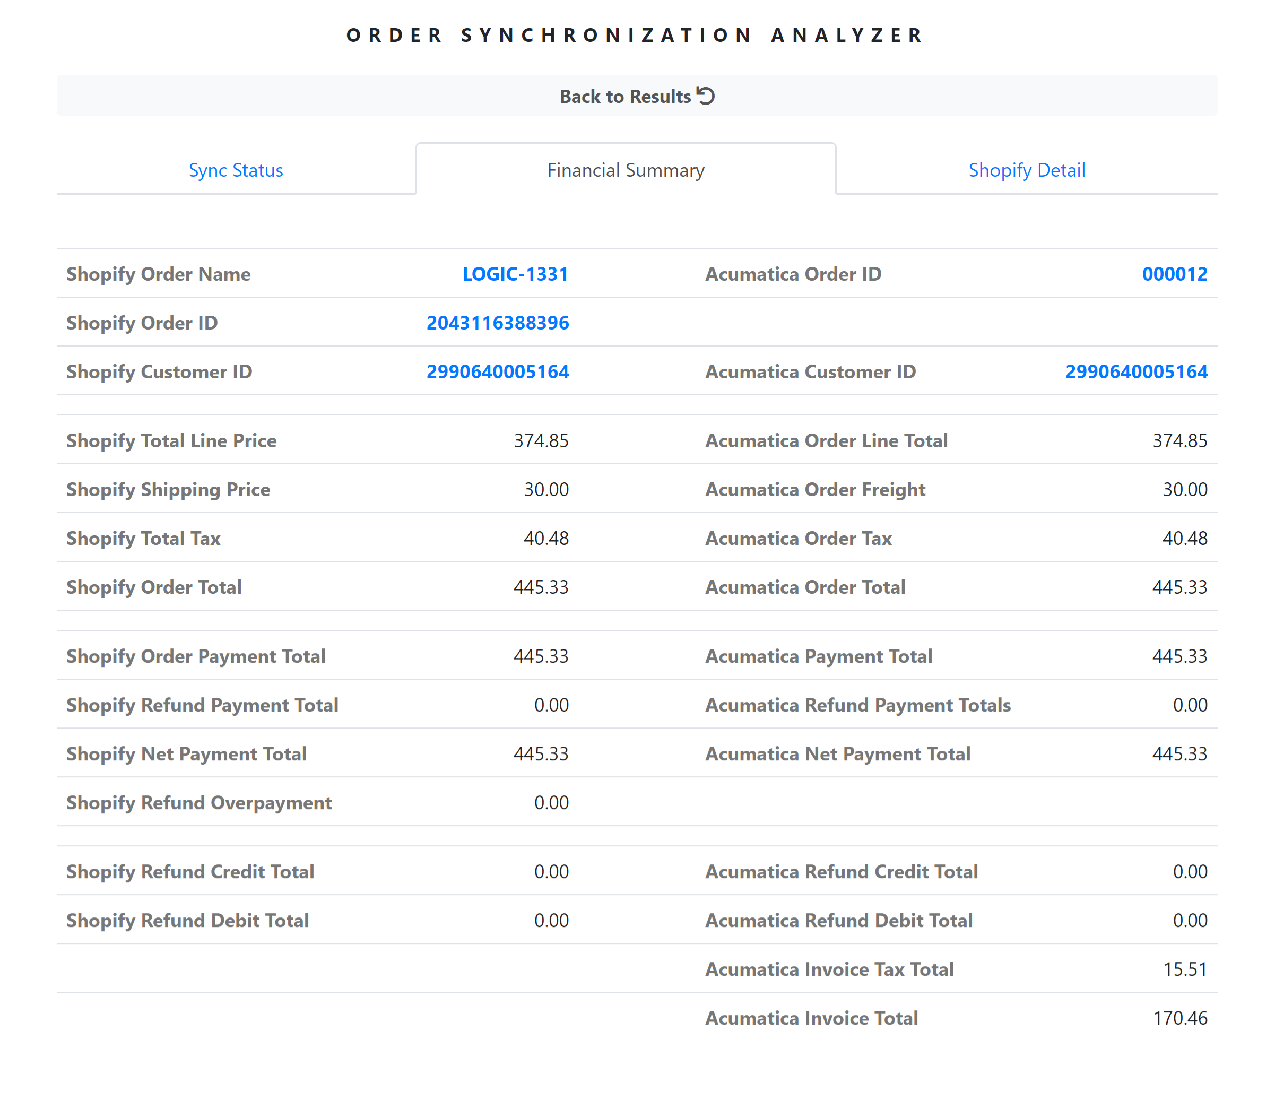Switch to the Sync Status tab
The image size is (1275, 1100).
coord(236,170)
